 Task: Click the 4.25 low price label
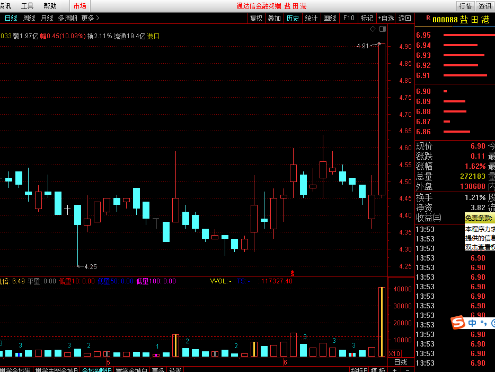(x=91, y=267)
